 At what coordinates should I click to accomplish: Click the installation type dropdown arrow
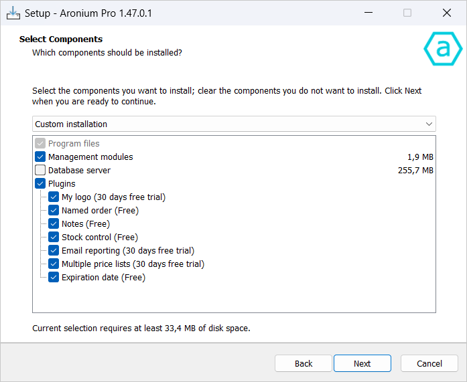pos(429,124)
